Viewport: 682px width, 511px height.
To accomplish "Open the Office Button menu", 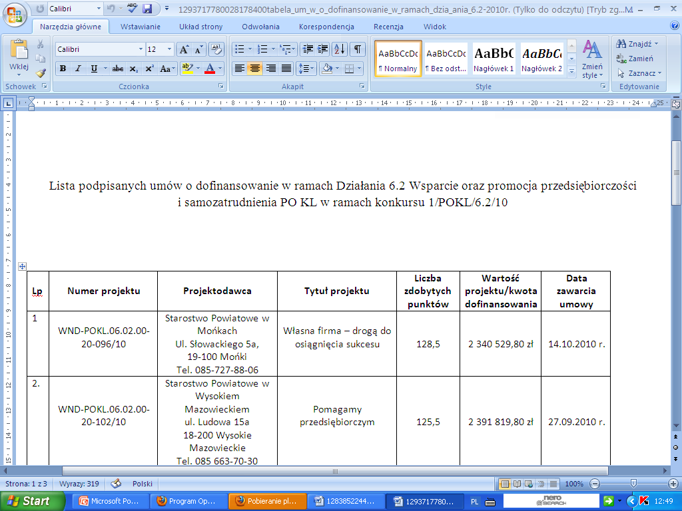I will [x=14, y=15].
